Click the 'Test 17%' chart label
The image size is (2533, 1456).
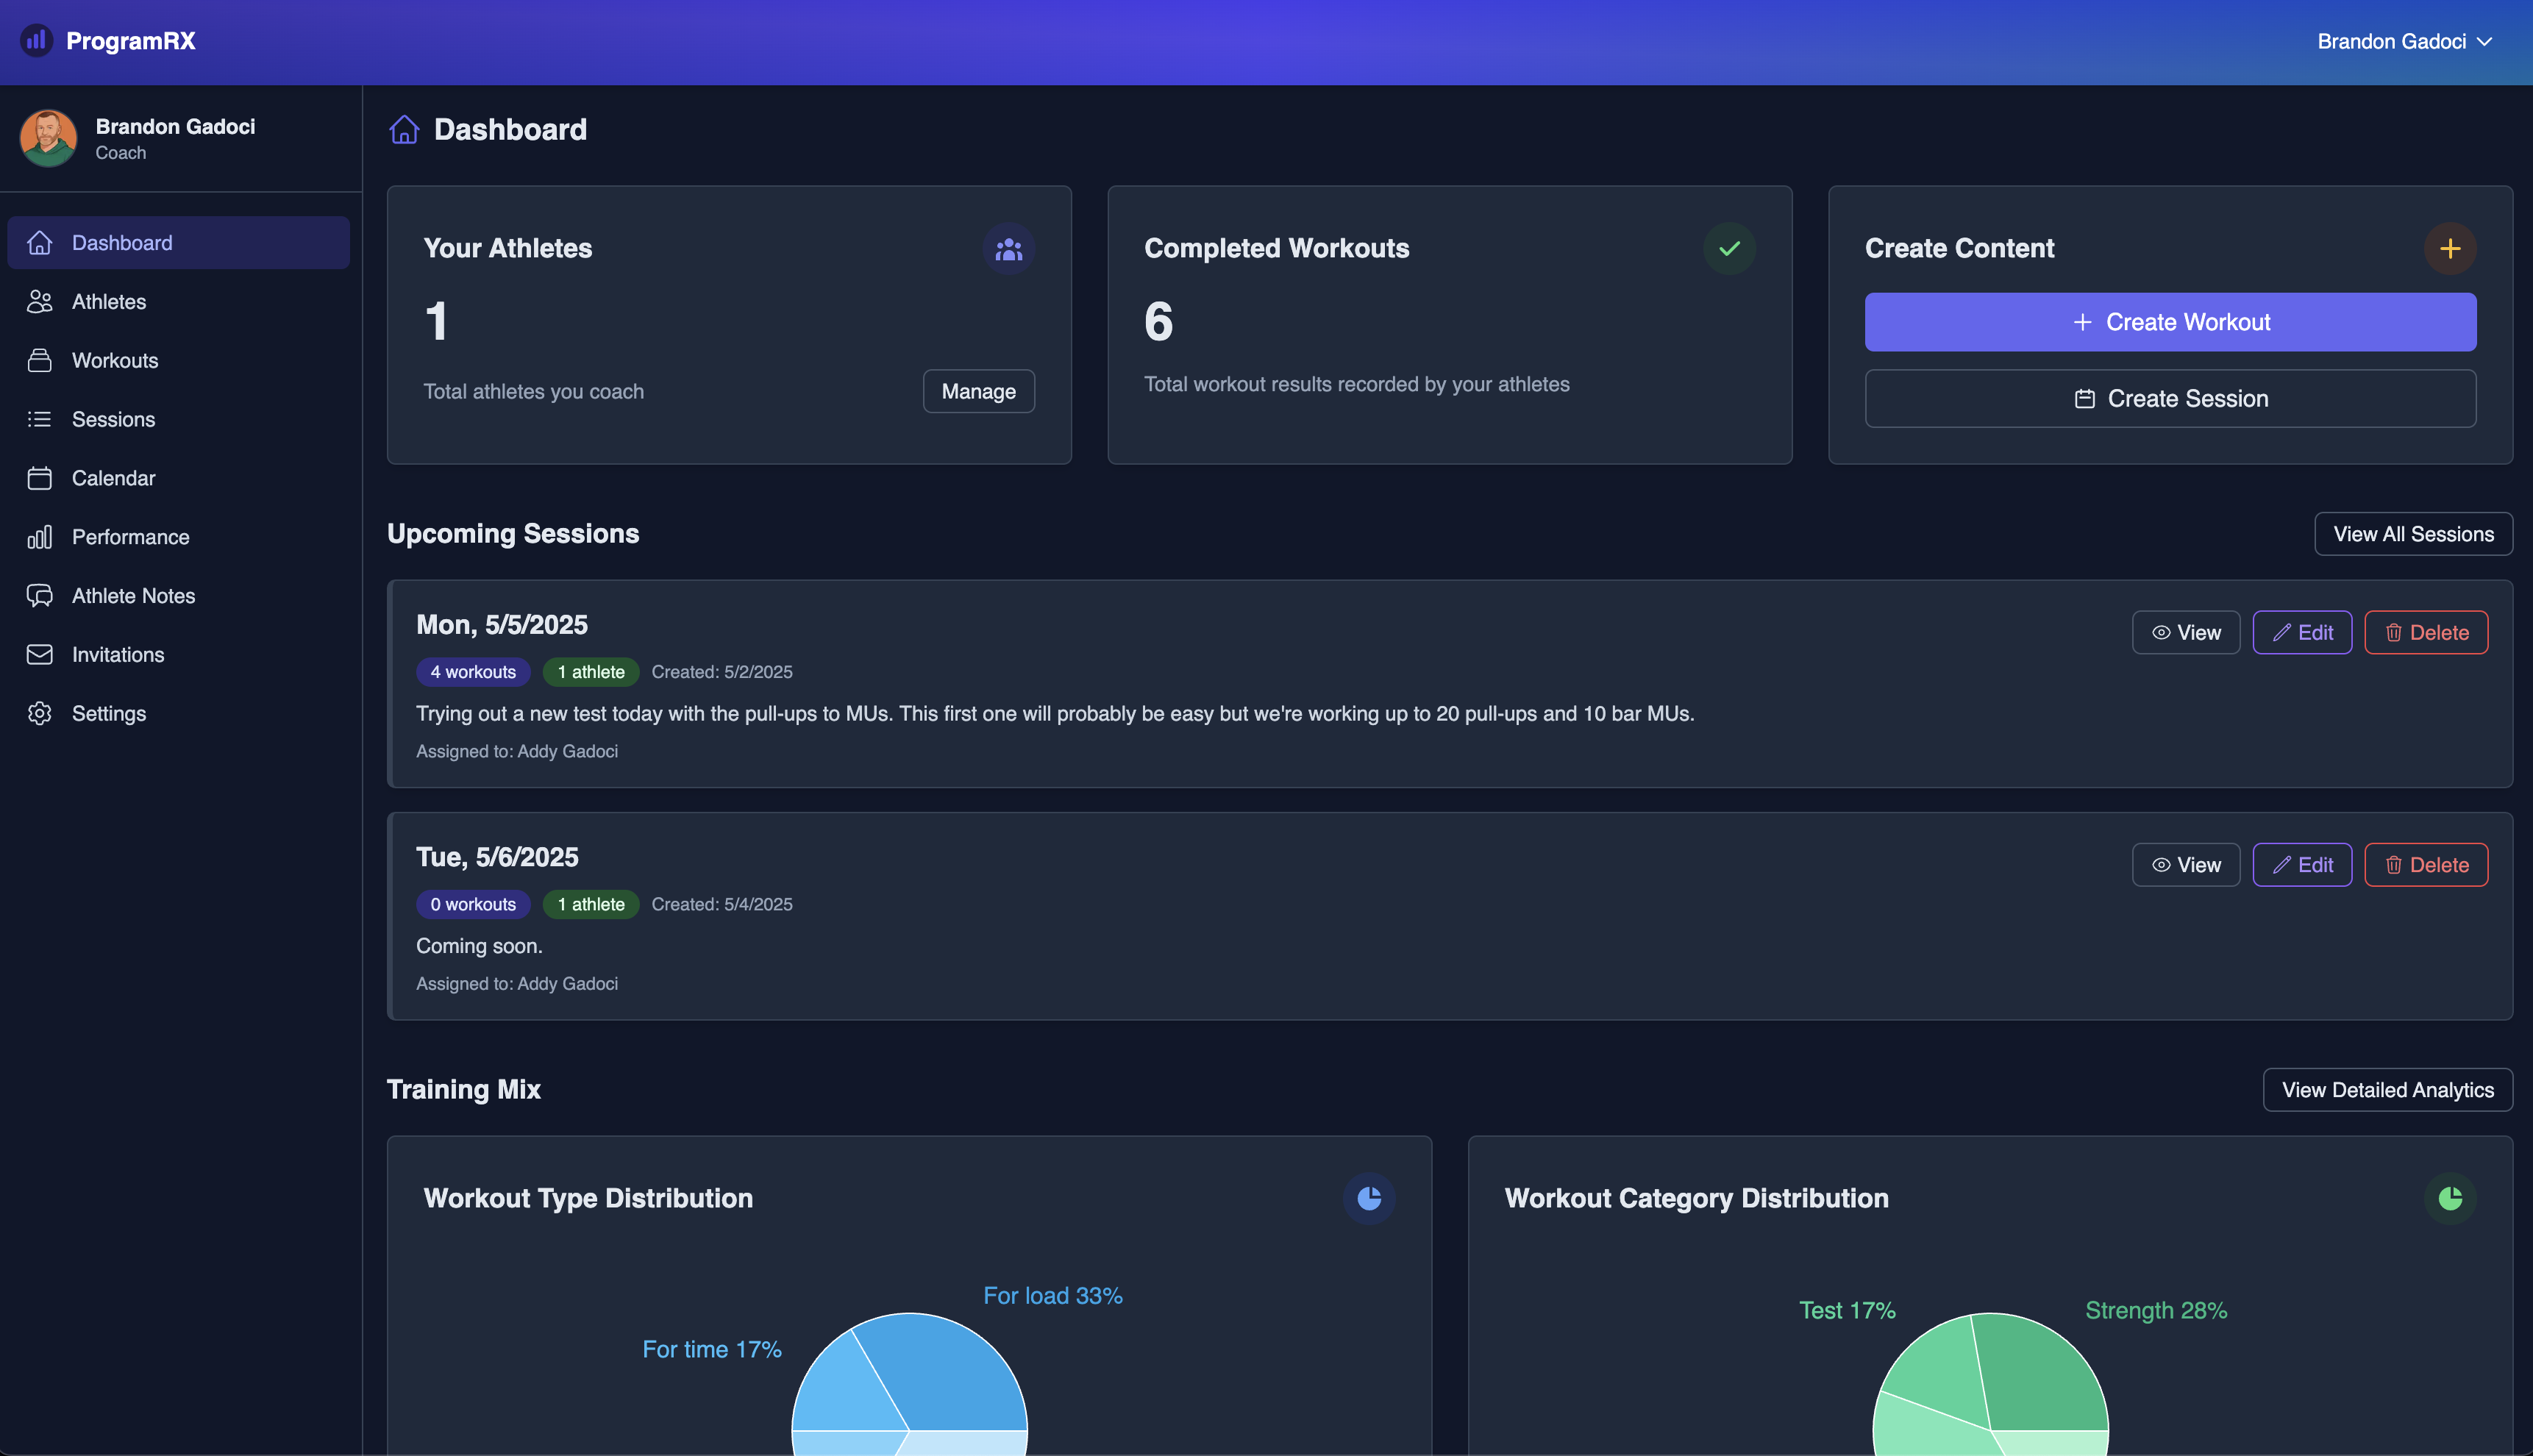point(1847,1311)
